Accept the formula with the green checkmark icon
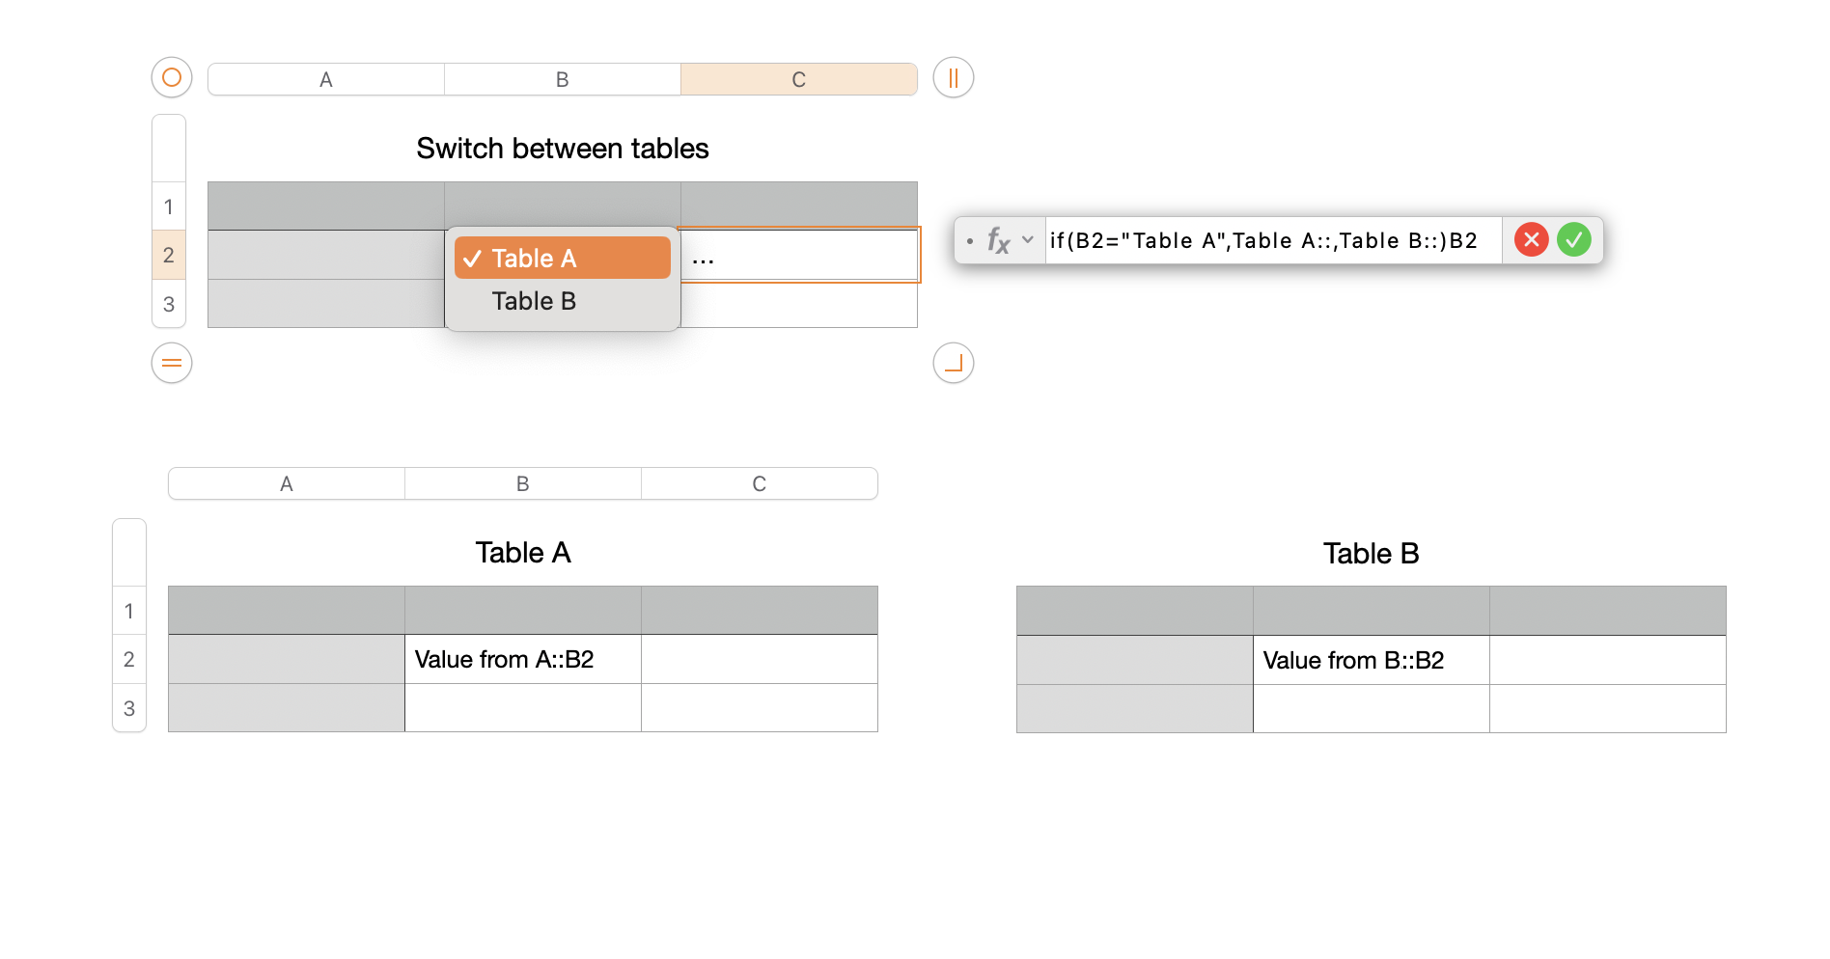1830x959 pixels. click(1575, 239)
